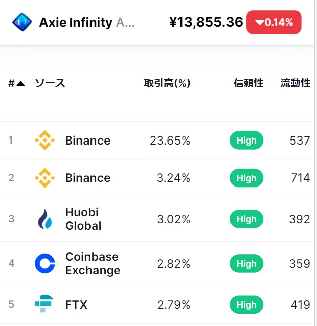Click the 流動性 column header
The width and height of the screenshot is (317, 326).
[295, 84]
